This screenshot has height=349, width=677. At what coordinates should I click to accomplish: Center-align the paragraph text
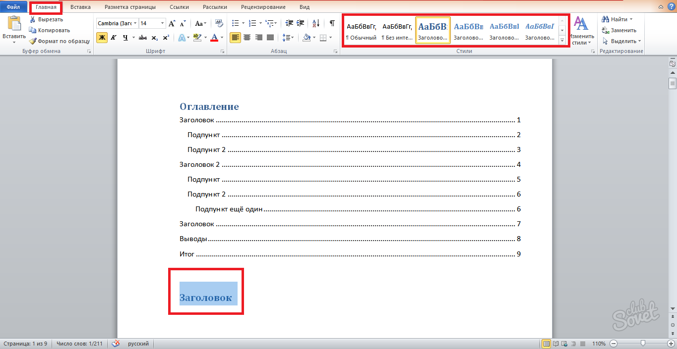coord(246,38)
